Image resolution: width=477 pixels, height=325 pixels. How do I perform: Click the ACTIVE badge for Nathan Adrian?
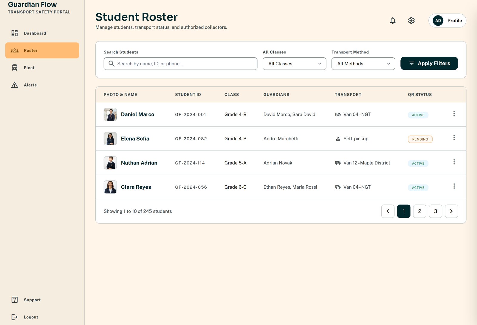pyautogui.click(x=418, y=163)
